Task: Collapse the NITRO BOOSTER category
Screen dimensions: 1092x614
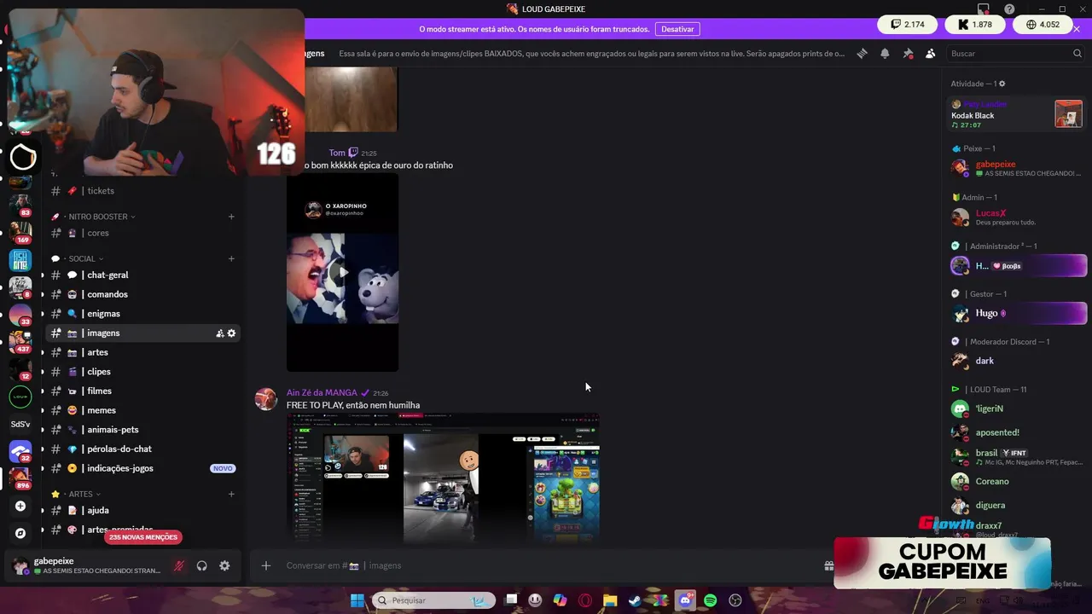Action: coord(98,217)
